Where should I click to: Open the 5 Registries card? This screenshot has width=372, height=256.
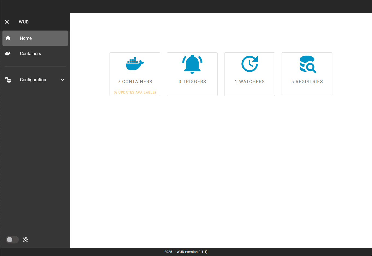pos(307,74)
